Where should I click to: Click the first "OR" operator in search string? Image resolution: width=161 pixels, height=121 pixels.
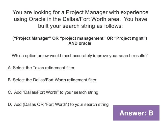pyautogui.click(x=55, y=38)
